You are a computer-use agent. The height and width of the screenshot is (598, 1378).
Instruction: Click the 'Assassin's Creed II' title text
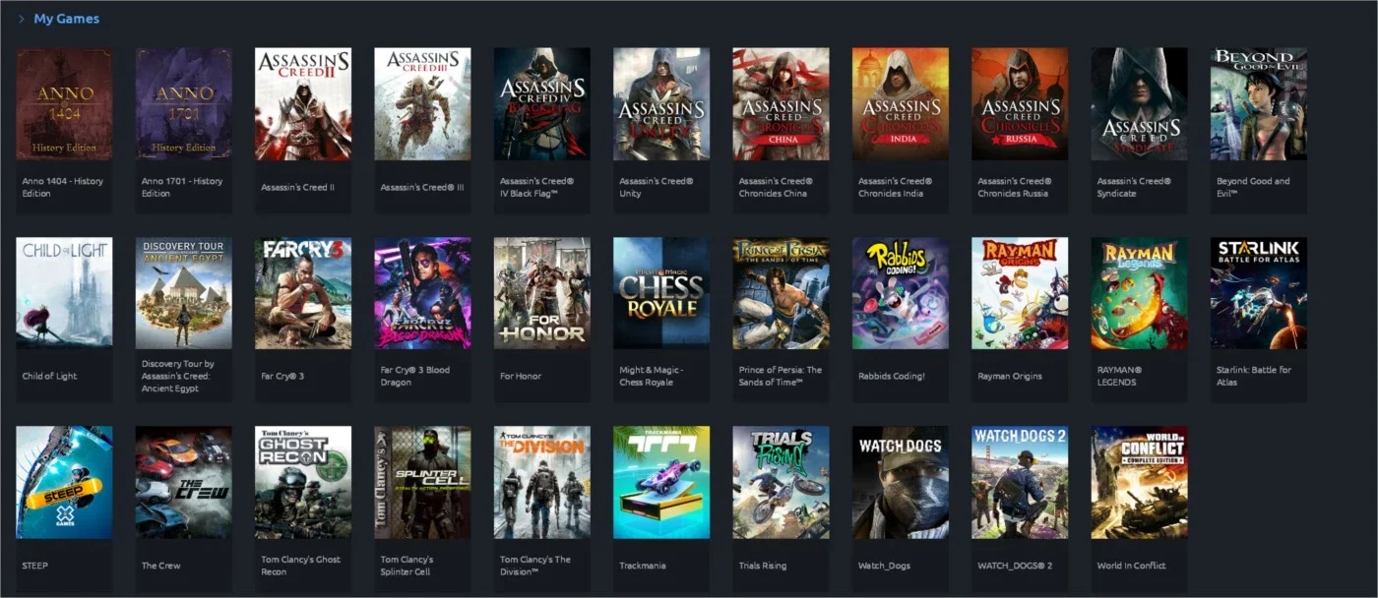pyautogui.click(x=299, y=187)
